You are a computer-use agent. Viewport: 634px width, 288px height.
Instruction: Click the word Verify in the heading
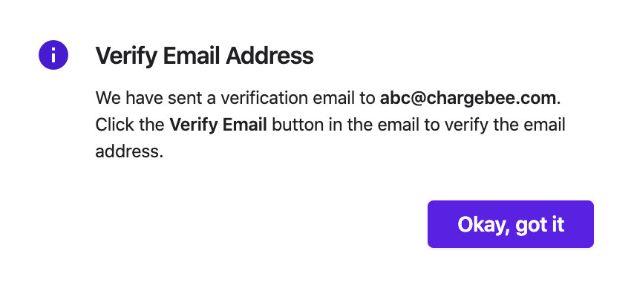pos(125,56)
